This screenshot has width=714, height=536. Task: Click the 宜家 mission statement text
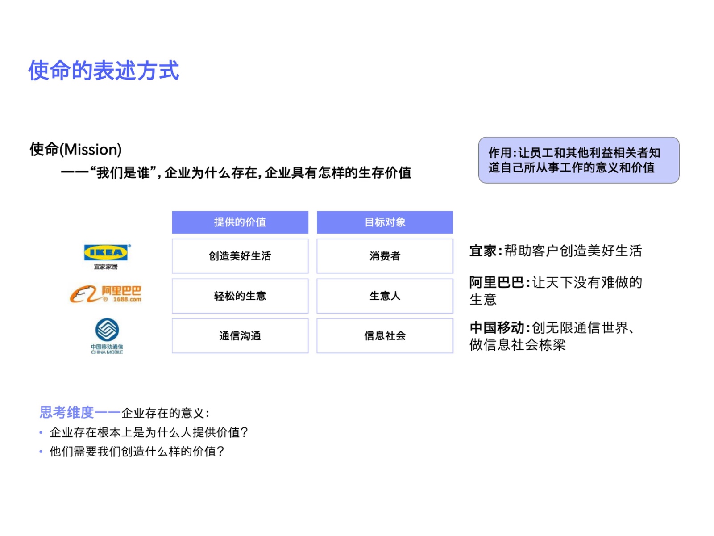pos(555,251)
